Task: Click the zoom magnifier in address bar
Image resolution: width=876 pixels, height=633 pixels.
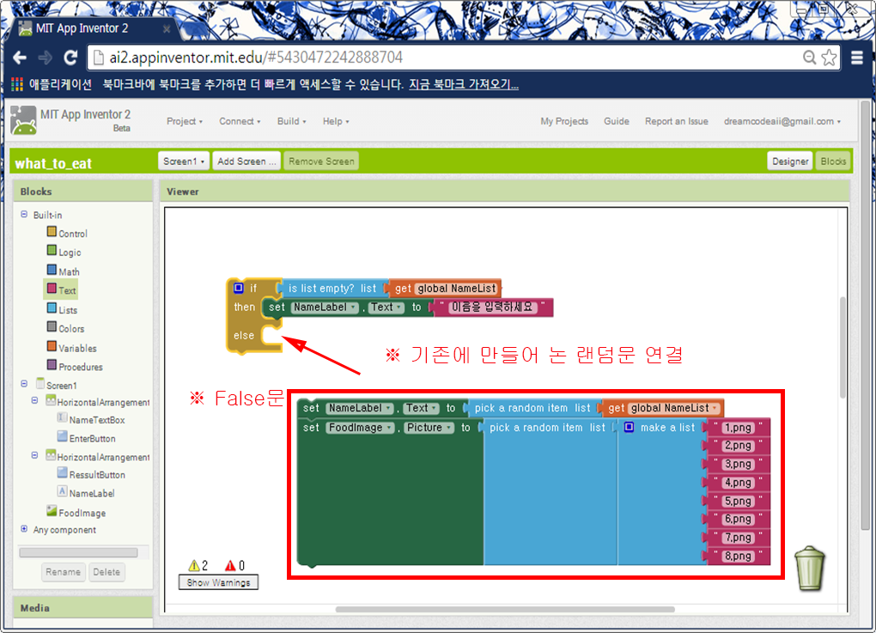Action: coord(809,57)
